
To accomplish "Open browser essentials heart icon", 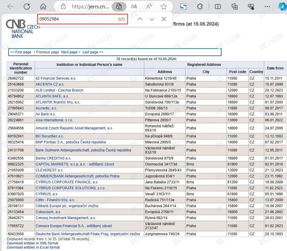I will [251, 7].
